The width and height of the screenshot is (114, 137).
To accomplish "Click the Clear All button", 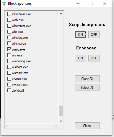I will pyautogui.click(x=87, y=79).
